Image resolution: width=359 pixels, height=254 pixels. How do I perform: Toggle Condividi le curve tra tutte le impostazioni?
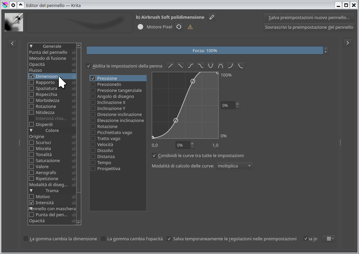pyautogui.click(x=154, y=156)
